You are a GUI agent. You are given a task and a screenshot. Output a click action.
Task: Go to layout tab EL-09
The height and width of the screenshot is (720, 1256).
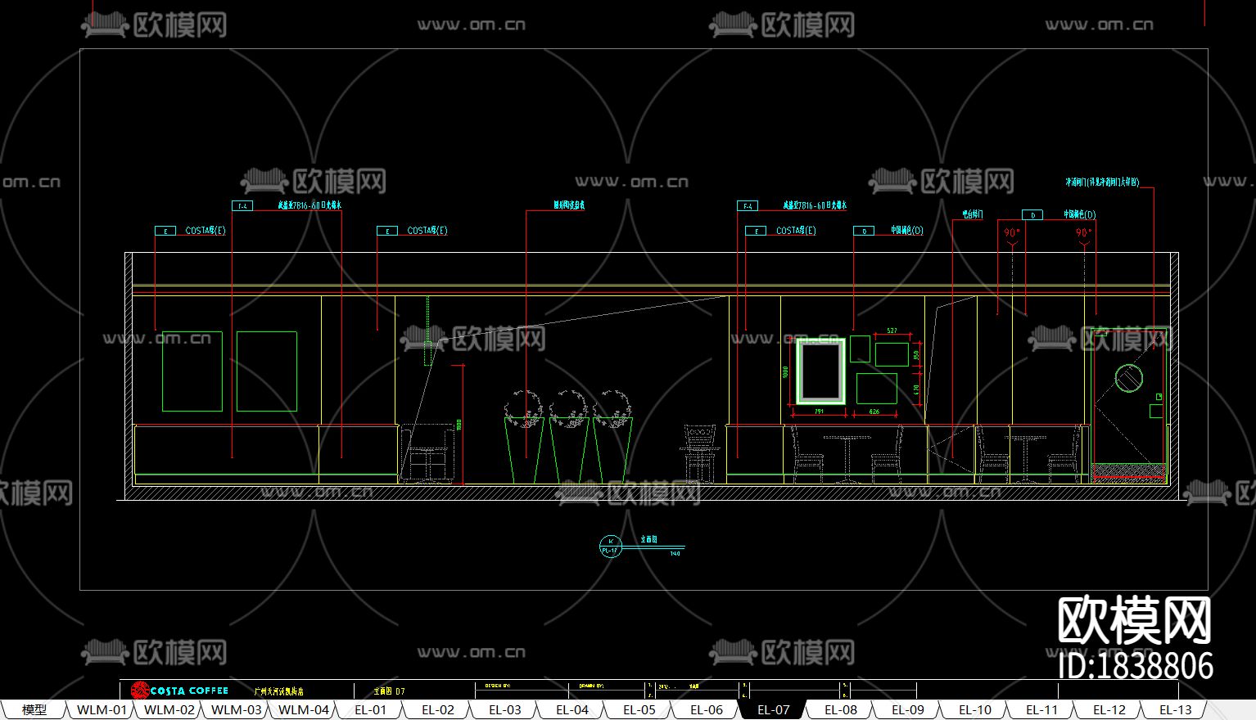908,710
